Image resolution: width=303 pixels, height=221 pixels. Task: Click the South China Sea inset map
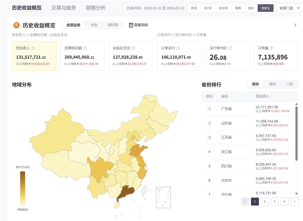tap(164, 197)
